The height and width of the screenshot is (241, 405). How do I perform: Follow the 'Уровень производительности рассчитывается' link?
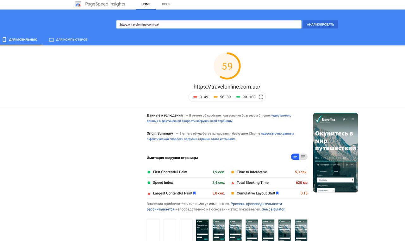[214, 207]
